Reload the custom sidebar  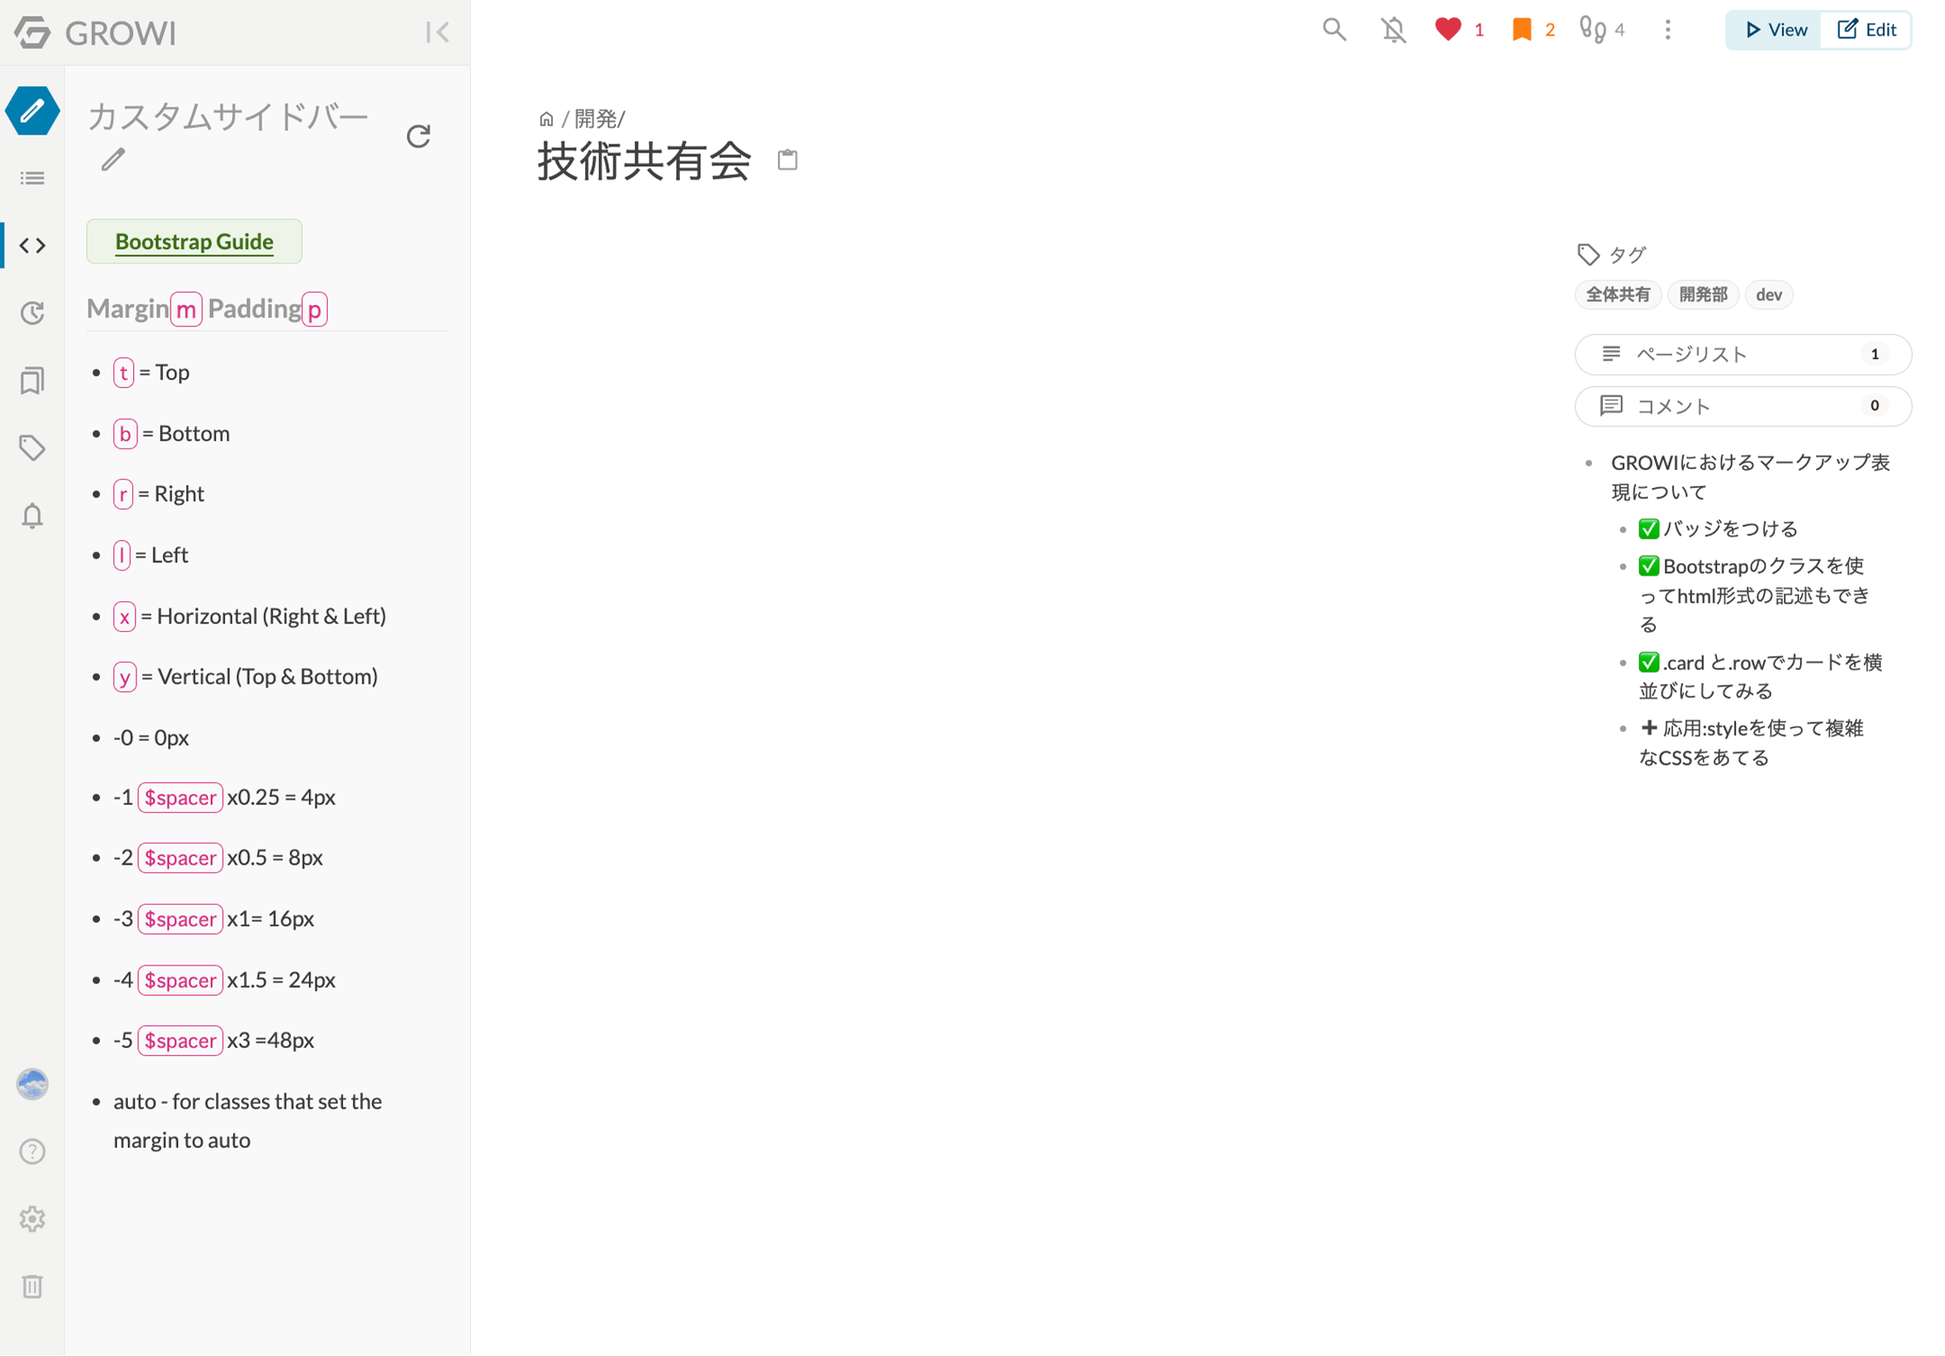click(418, 136)
